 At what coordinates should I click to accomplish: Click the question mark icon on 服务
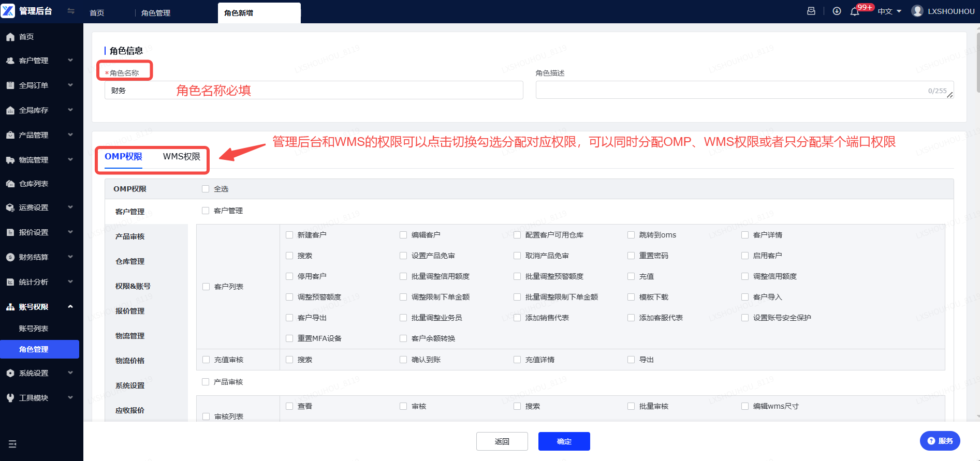(x=931, y=441)
